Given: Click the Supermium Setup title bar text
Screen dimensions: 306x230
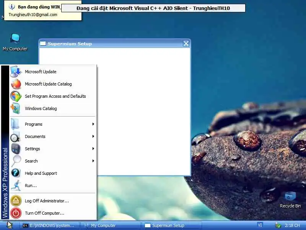Looking at the screenshot, I should coord(70,44).
